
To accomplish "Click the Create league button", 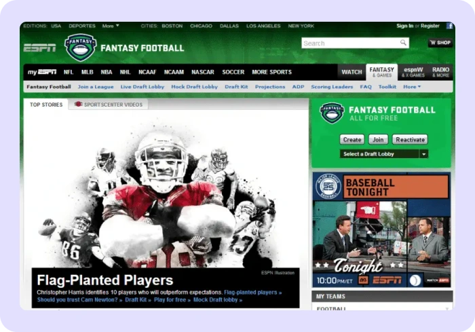I will coord(352,139).
